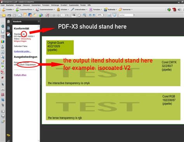Click the 130% zoom value field
This screenshot has width=184, height=142.
99,15
